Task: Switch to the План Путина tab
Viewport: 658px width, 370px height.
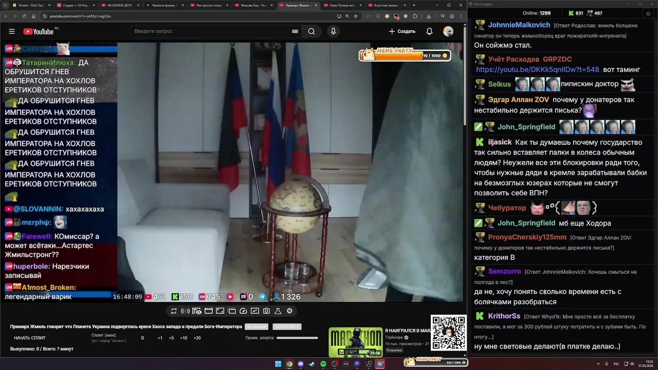Action: point(342,5)
